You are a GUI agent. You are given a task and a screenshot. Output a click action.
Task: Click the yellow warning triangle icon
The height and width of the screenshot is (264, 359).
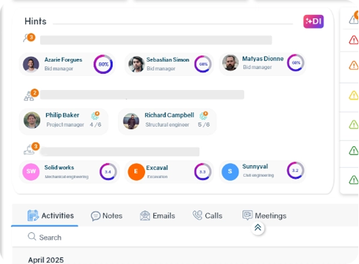click(354, 95)
